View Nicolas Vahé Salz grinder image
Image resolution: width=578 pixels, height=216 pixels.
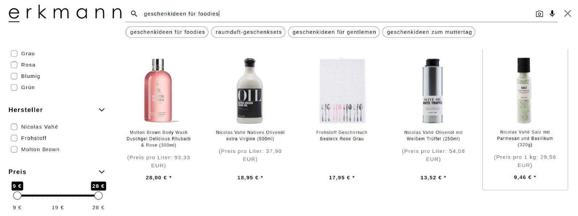pyautogui.click(x=525, y=91)
